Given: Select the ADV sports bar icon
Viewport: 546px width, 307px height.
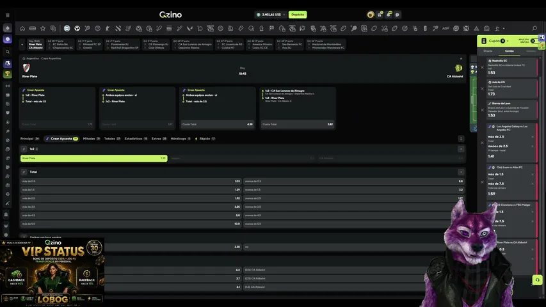Looking at the screenshot, I should (x=446, y=29).
